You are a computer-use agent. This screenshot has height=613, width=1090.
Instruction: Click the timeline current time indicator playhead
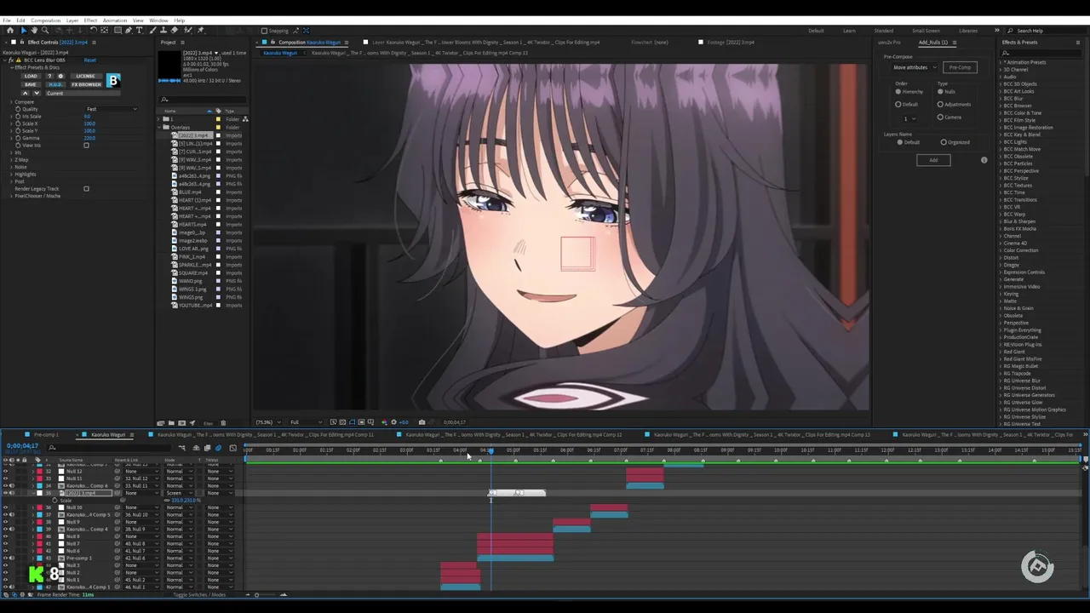coord(490,451)
